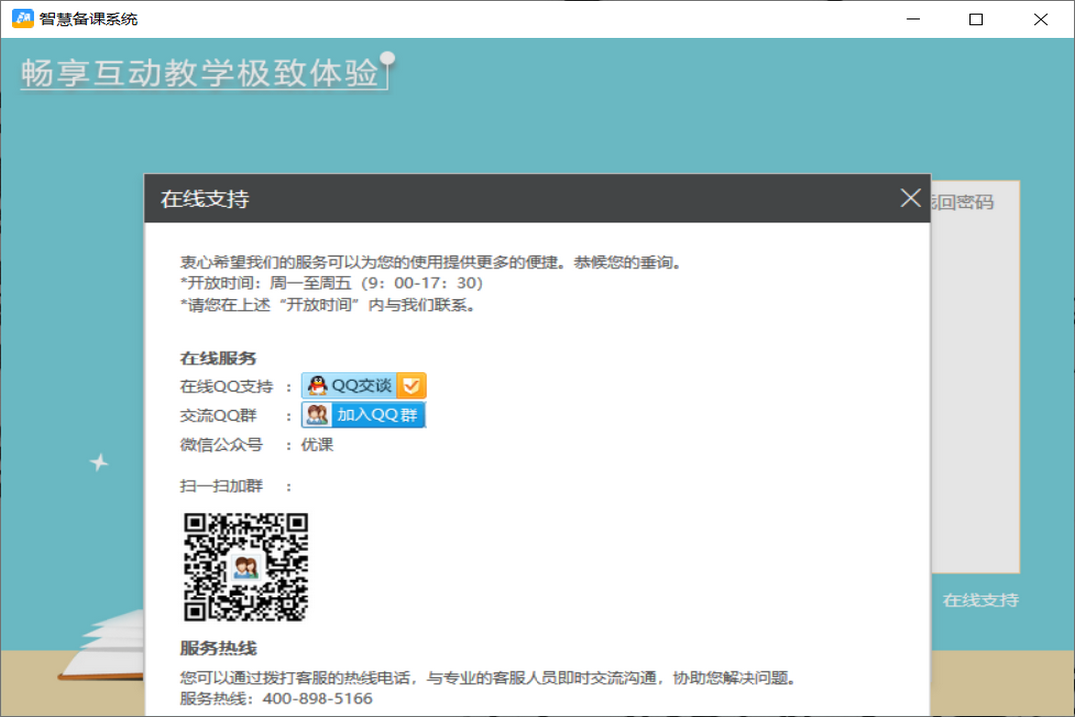
Task: Click the sparkle star decoration on the left
Action: coord(99,461)
